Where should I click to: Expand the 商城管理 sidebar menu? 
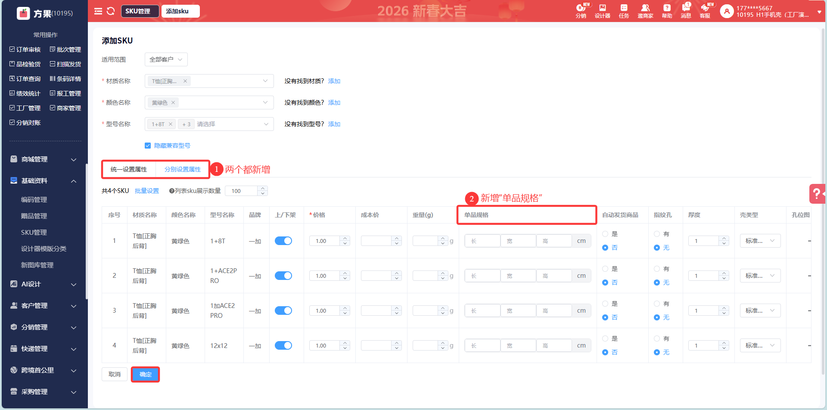[43, 159]
